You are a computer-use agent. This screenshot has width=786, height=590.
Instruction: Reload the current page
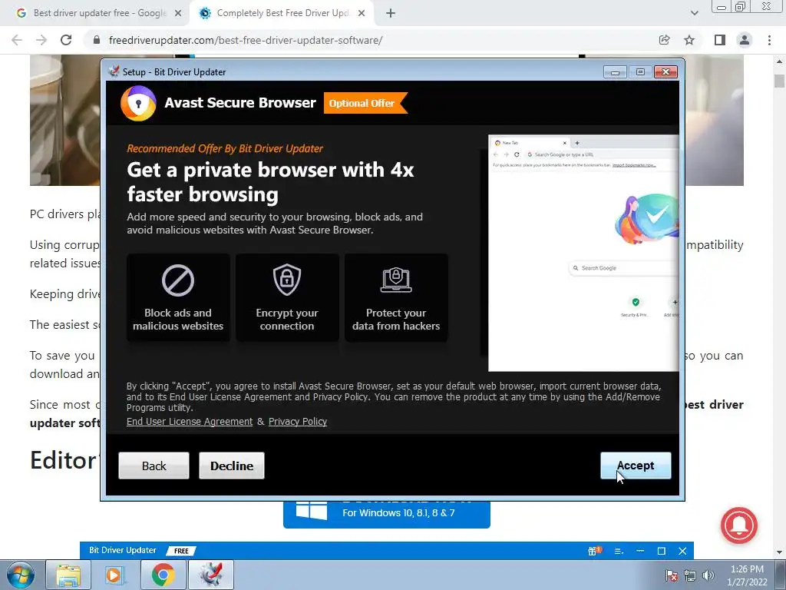point(66,40)
